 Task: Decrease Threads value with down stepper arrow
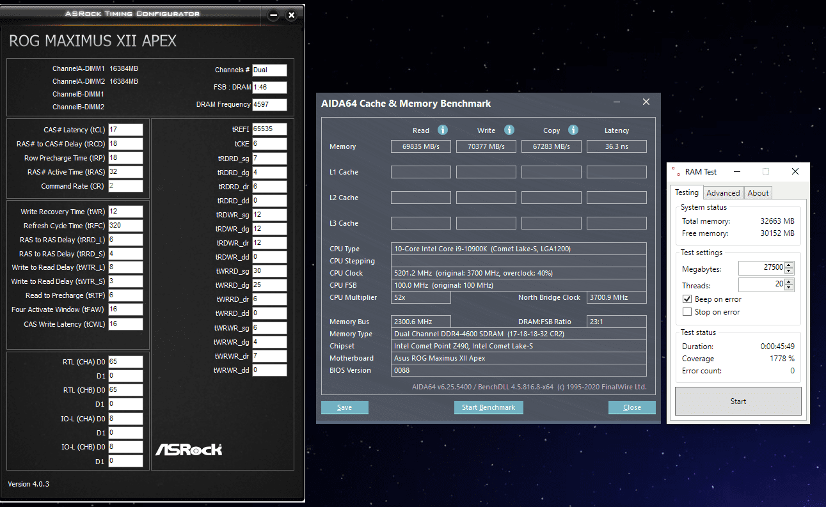point(789,288)
